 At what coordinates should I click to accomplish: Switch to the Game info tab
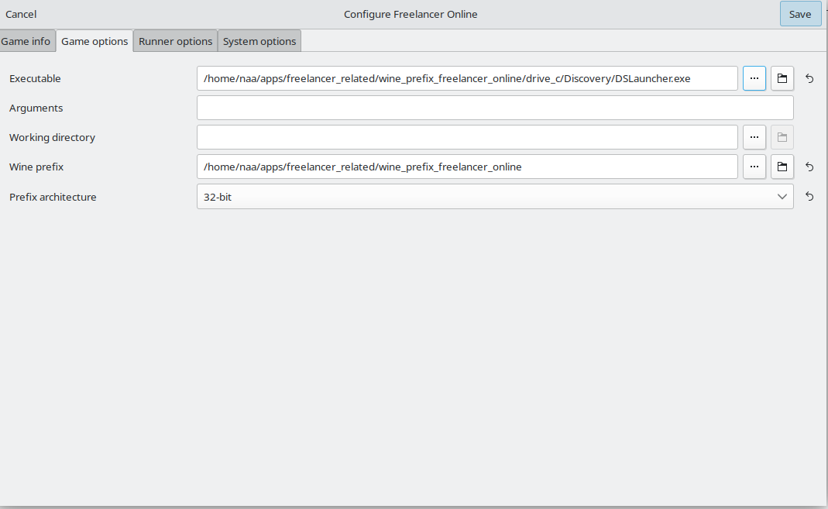coord(26,41)
